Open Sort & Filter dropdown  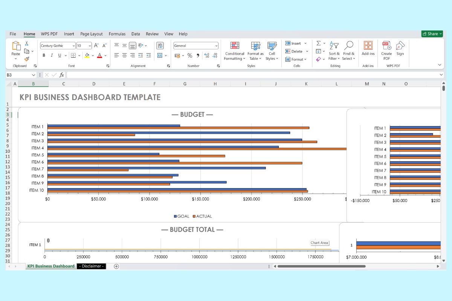pyautogui.click(x=334, y=51)
